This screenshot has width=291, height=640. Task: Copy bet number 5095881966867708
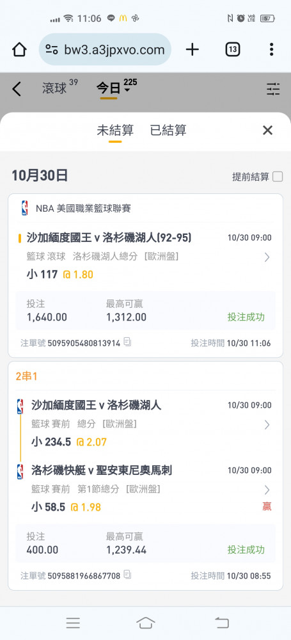tap(127, 575)
